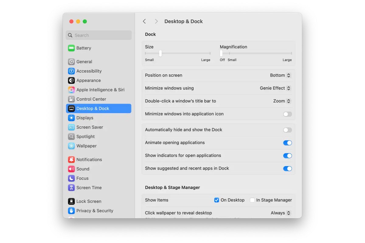Open the Minimize windows using Genie Effect popup

point(275,88)
